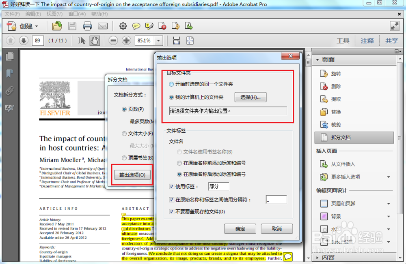The image size is (406, 264).
Task: Open the zoom percentage dropdown
Action: coord(158,40)
